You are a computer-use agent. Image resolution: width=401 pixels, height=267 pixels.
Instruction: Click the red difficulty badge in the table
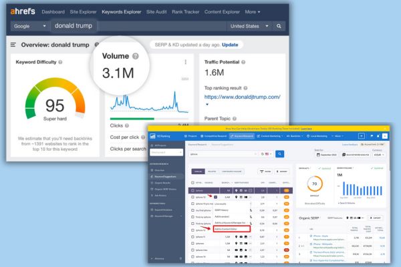(287, 250)
